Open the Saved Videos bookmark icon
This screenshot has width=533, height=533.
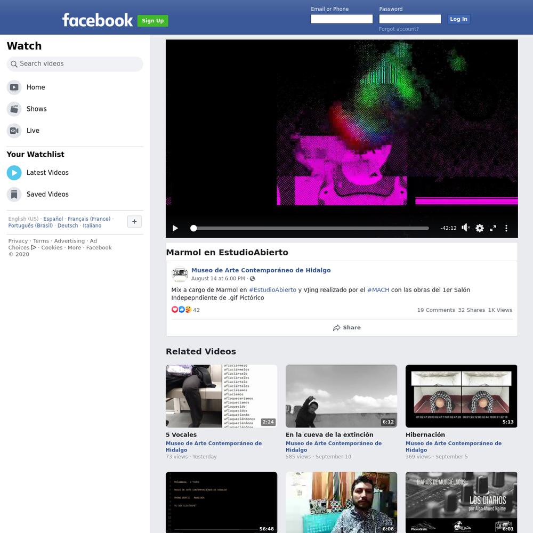tap(14, 195)
